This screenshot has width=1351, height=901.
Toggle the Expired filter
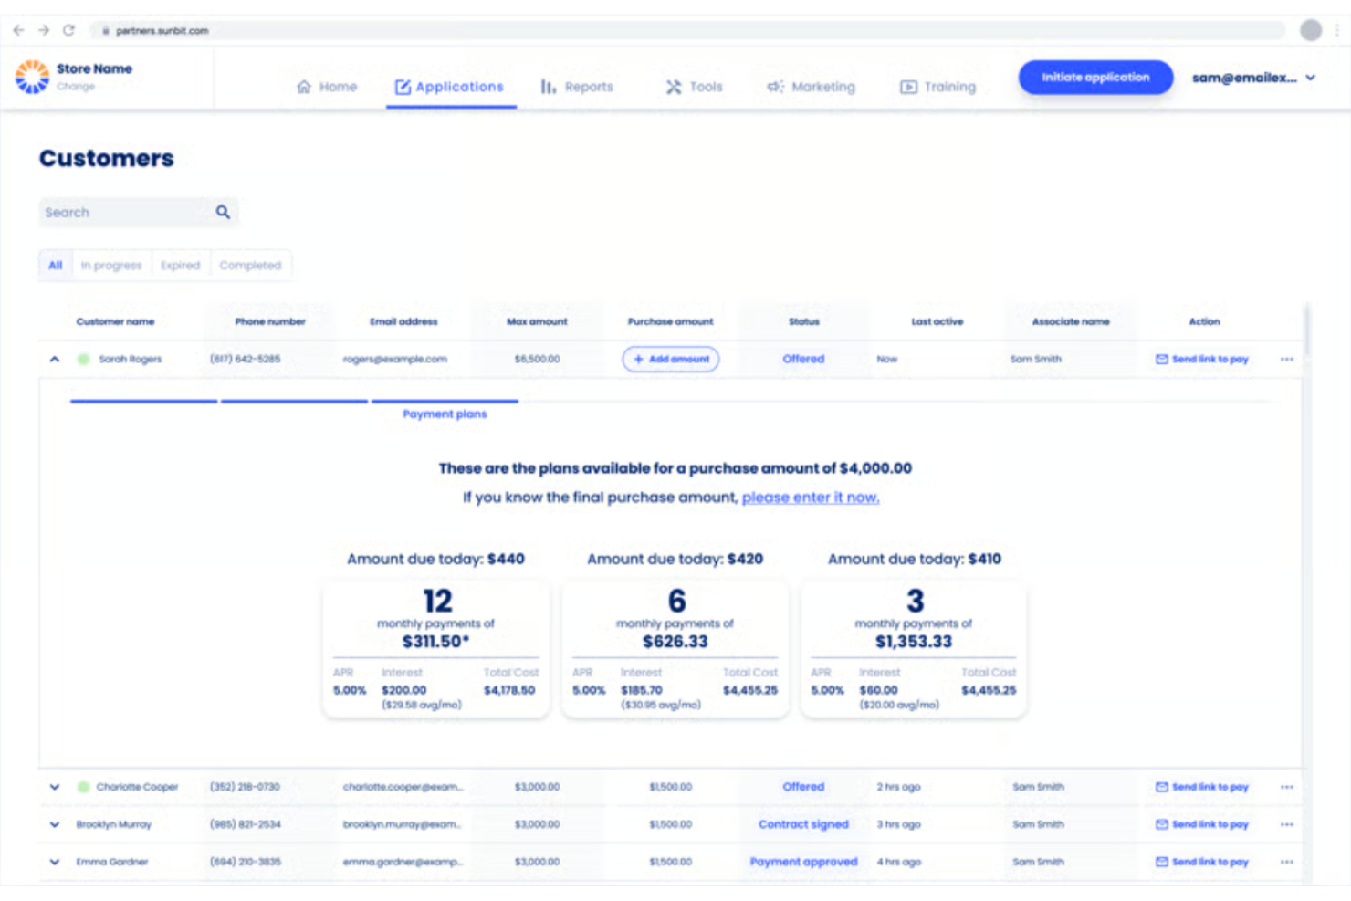point(180,265)
